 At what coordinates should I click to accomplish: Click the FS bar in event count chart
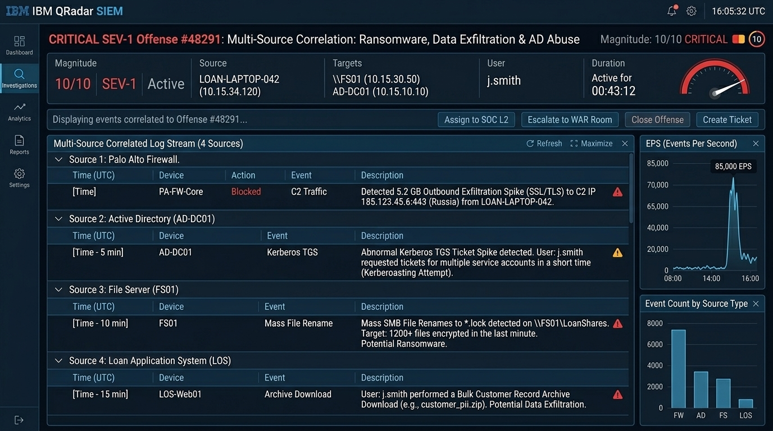[723, 393]
